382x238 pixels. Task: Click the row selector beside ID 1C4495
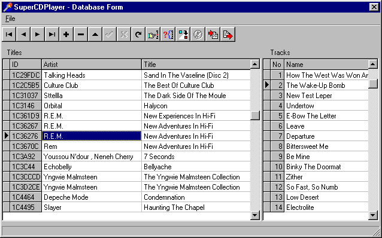coord(7,208)
